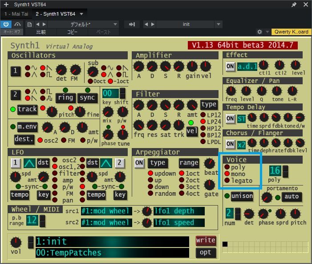Add new plugin with plus icon
The width and height of the screenshot is (312, 264).
coord(6,4)
